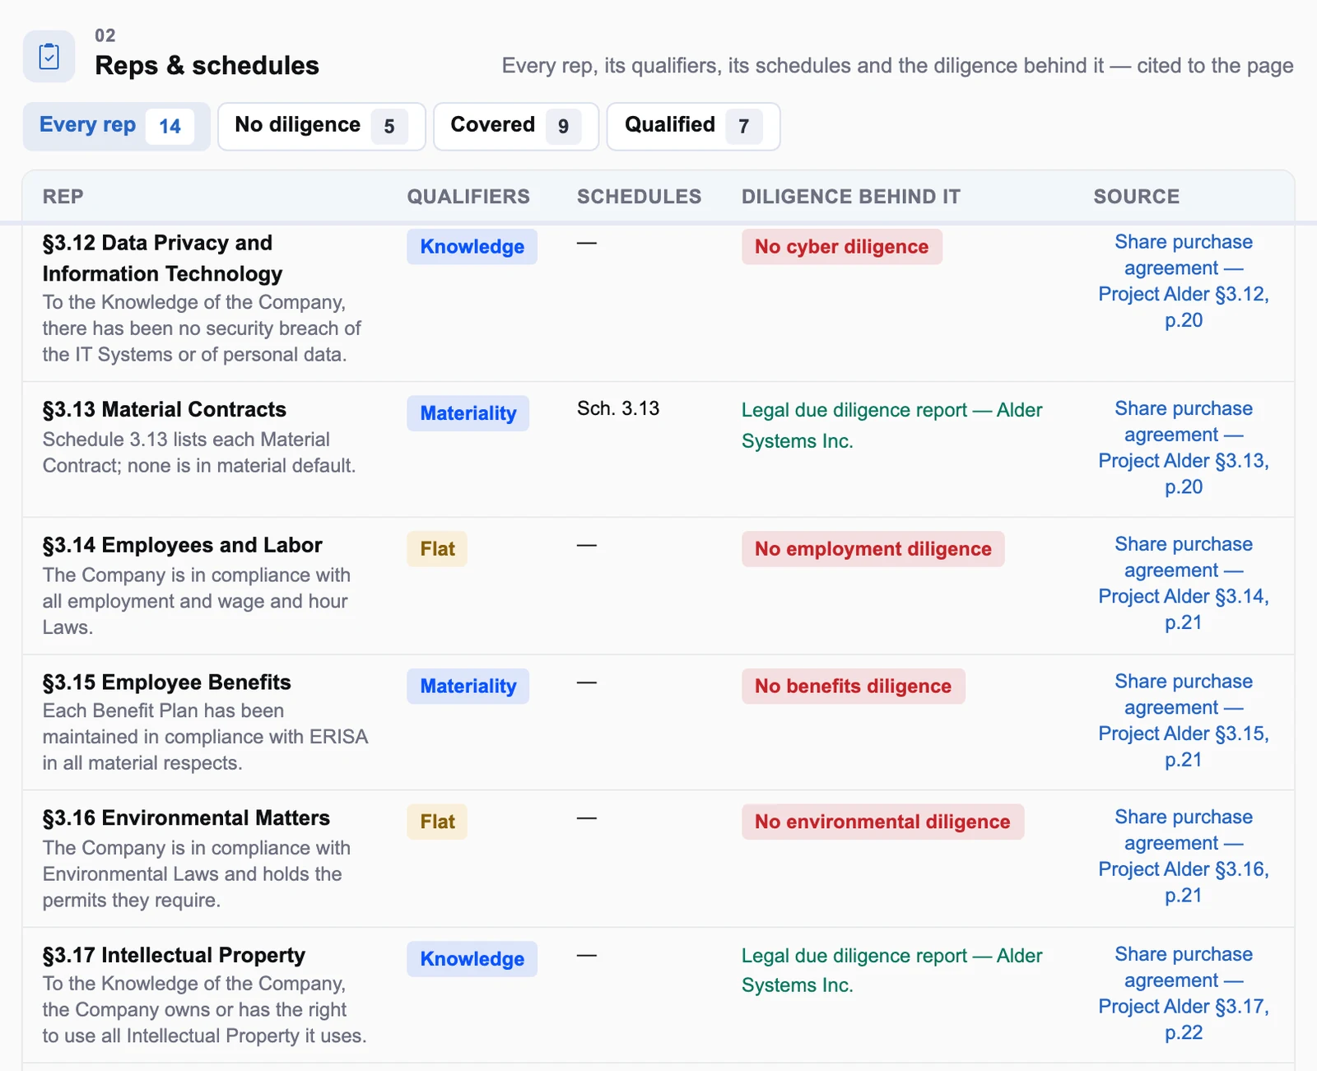Open the share purchase agreement §3.13 source link
Image resolution: width=1317 pixels, height=1071 pixels.
click(x=1184, y=447)
